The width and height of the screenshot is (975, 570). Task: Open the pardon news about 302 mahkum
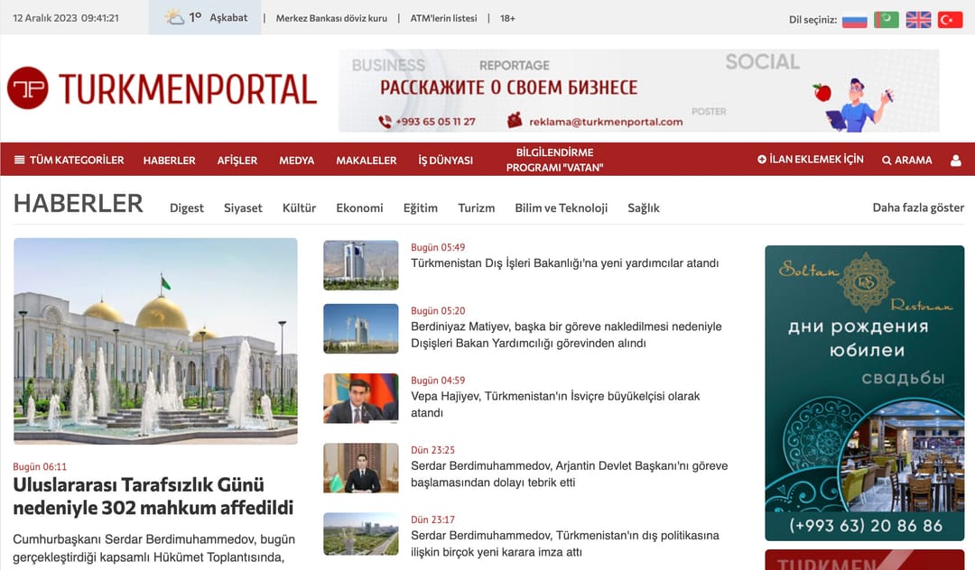tap(153, 496)
